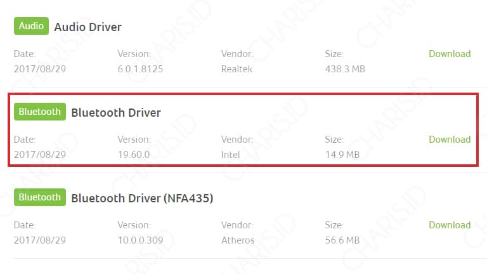Download the Intel Bluetooth Driver

tap(450, 140)
